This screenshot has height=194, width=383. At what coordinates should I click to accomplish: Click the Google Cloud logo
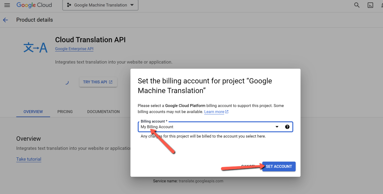[34, 5]
